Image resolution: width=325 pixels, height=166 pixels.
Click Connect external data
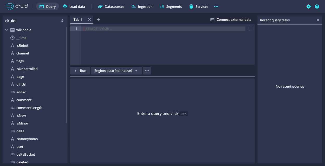coord(231,19)
